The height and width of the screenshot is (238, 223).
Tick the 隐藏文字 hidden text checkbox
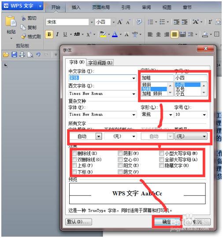click(161, 165)
